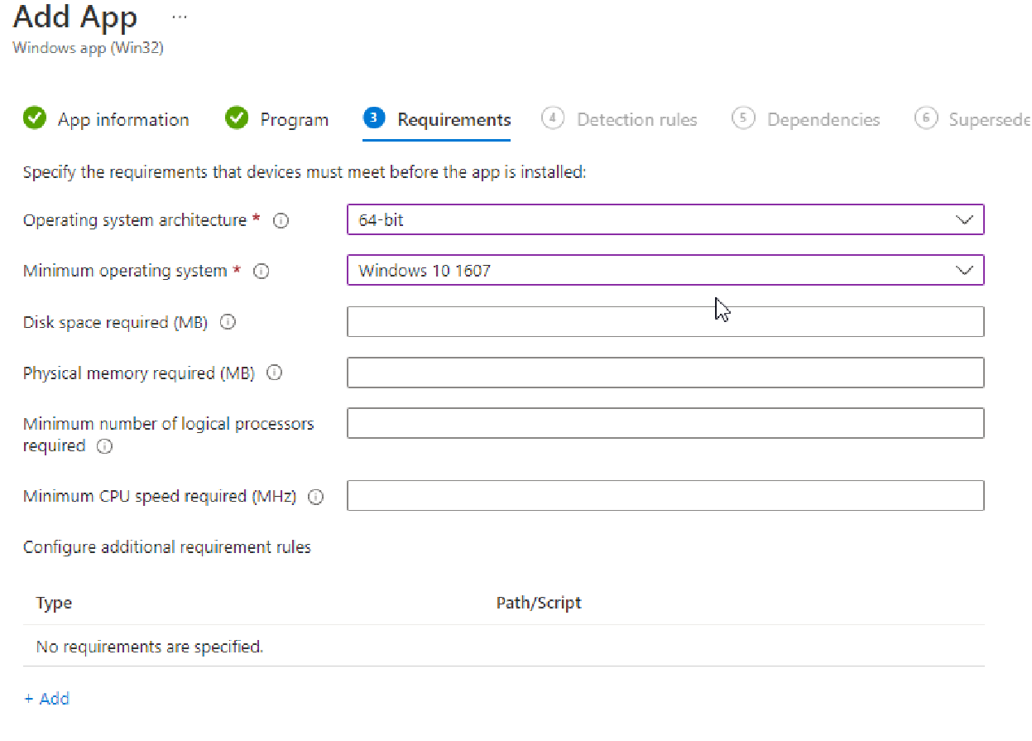
Task: Click the green checkmark on App information step
Action: pyautogui.click(x=34, y=118)
